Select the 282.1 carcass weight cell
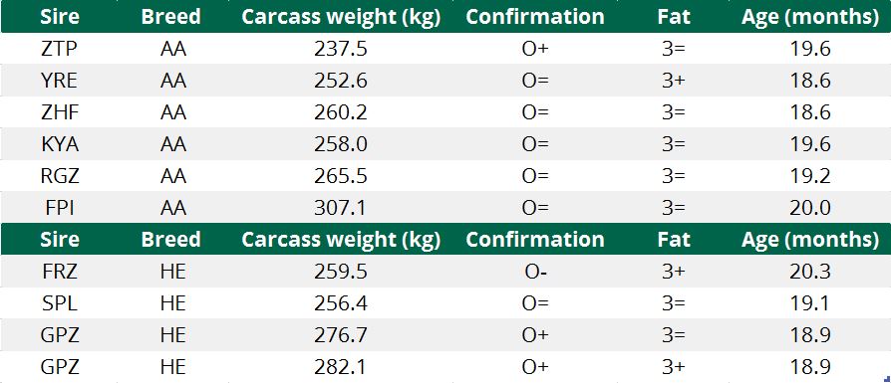 pos(341,367)
